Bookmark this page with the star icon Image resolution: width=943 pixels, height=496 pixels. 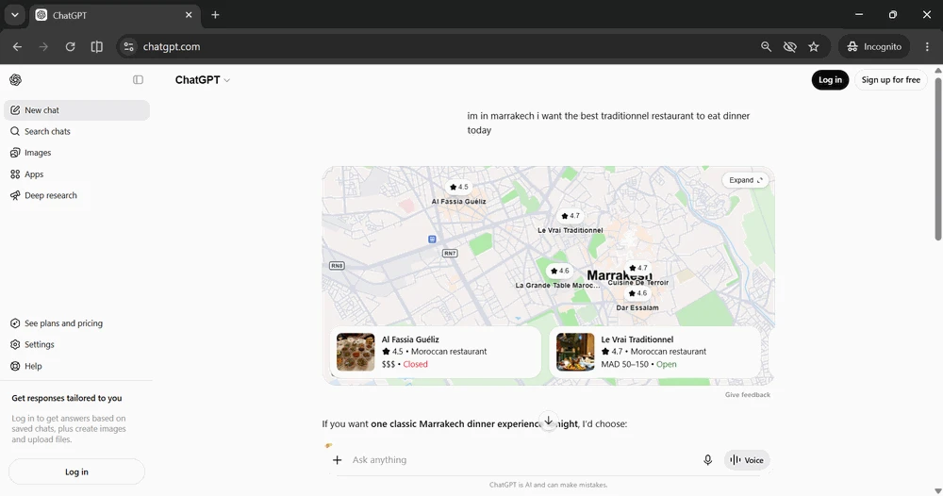point(814,47)
